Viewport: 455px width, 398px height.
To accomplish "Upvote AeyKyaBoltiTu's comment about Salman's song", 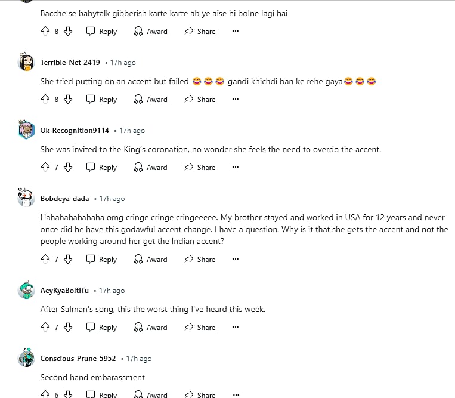I will [45, 328].
